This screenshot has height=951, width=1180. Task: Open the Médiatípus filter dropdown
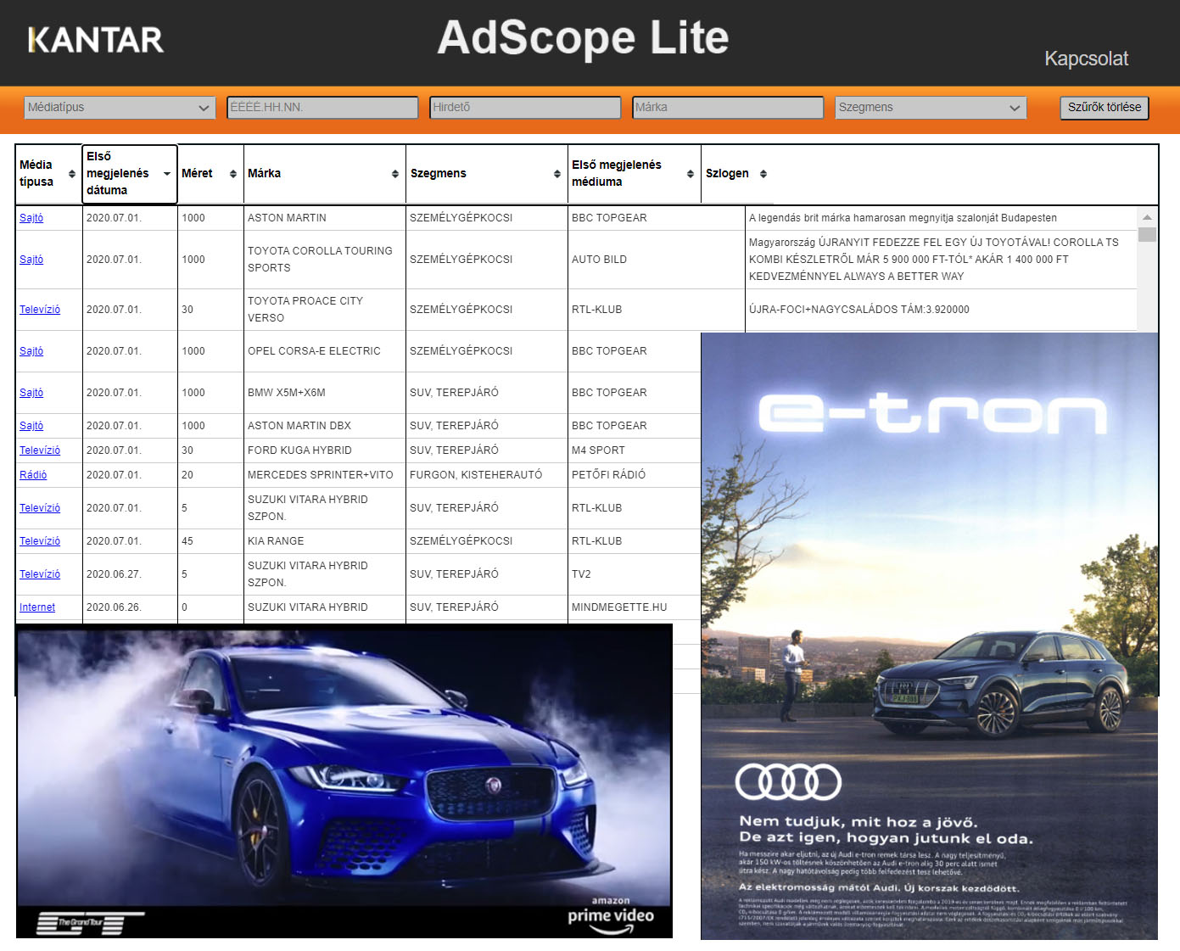point(120,108)
